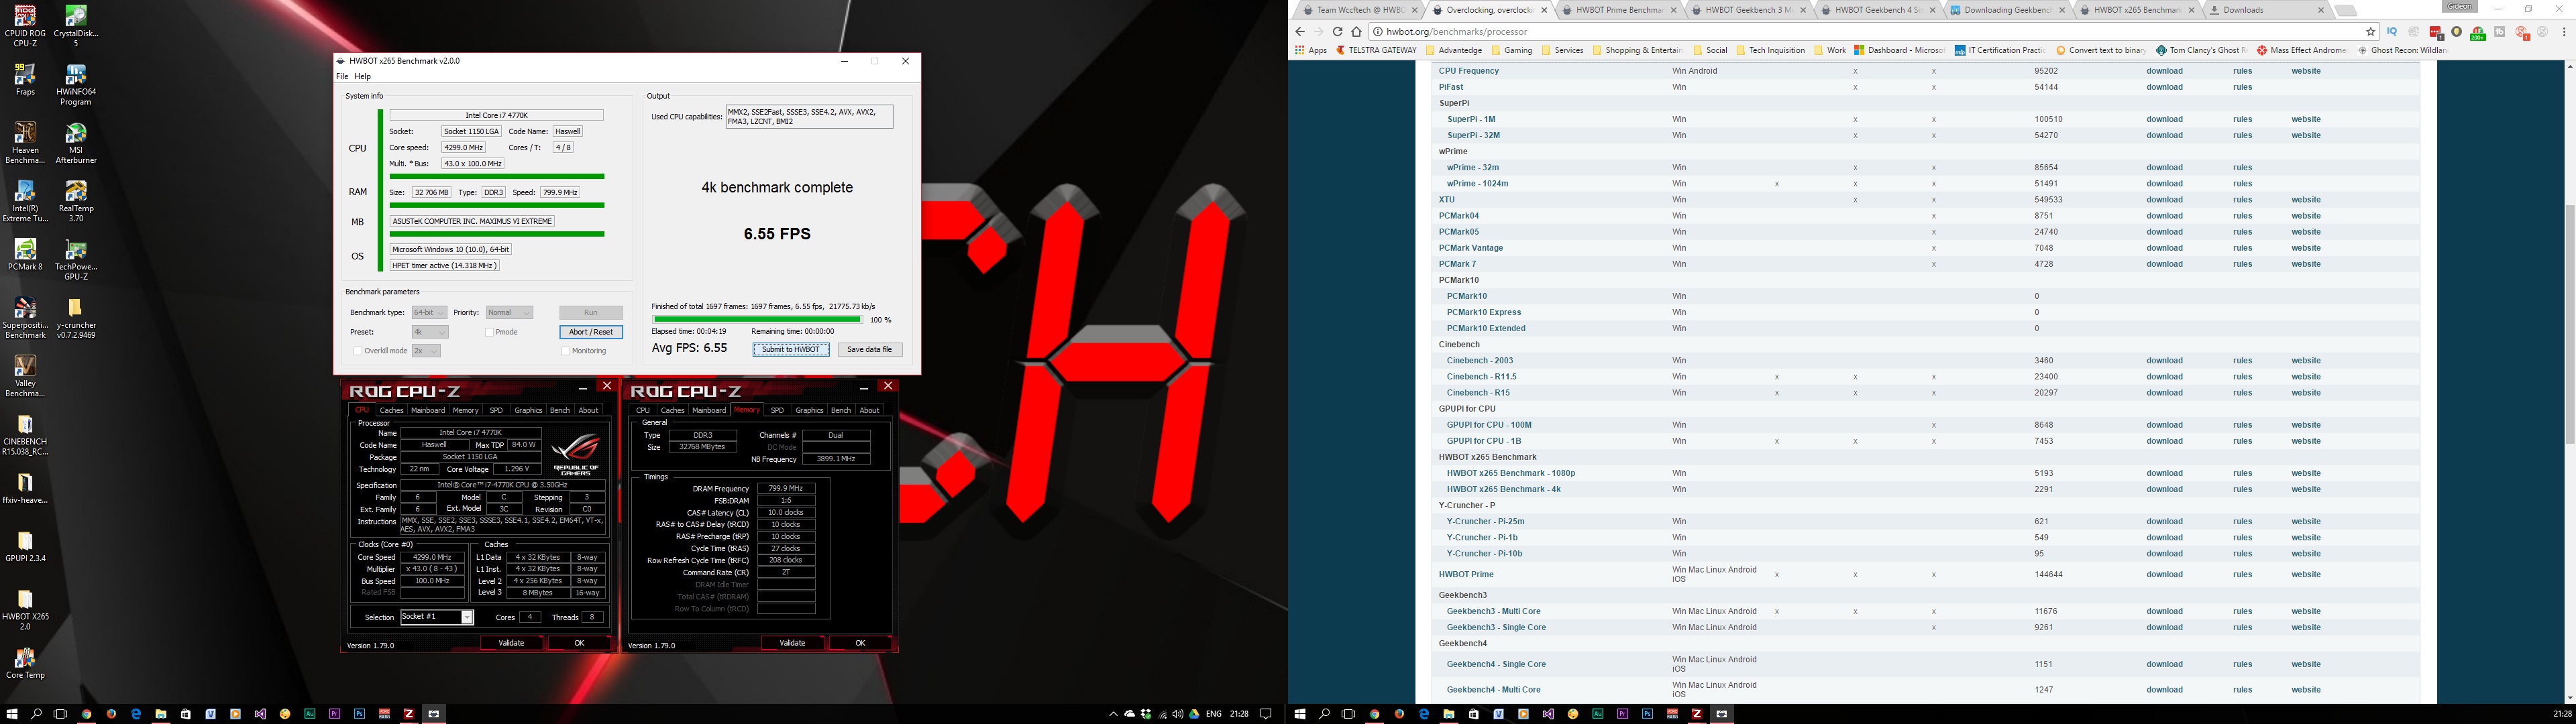Enable the Pmode checkbox
The image size is (2576, 724).
click(489, 332)
